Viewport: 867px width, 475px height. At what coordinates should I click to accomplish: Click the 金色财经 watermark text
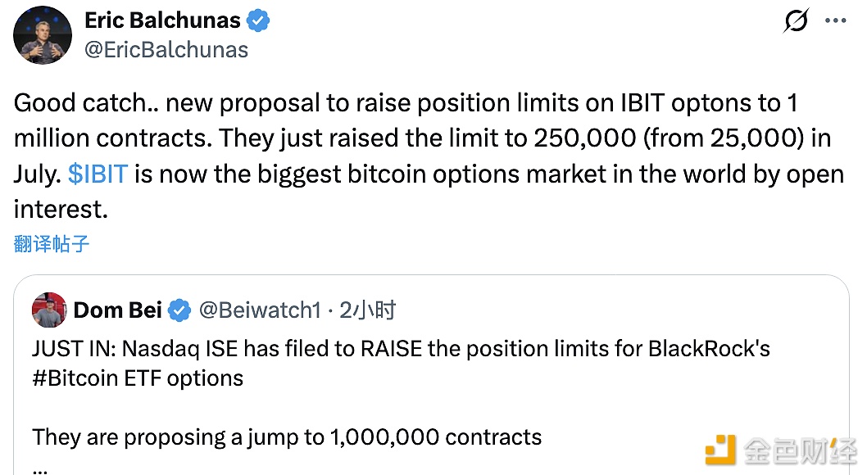point(799,450)
